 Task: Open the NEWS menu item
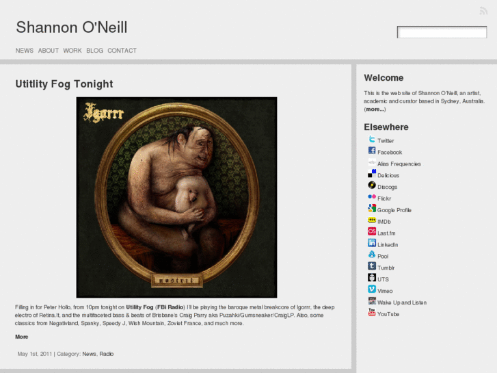25,51
